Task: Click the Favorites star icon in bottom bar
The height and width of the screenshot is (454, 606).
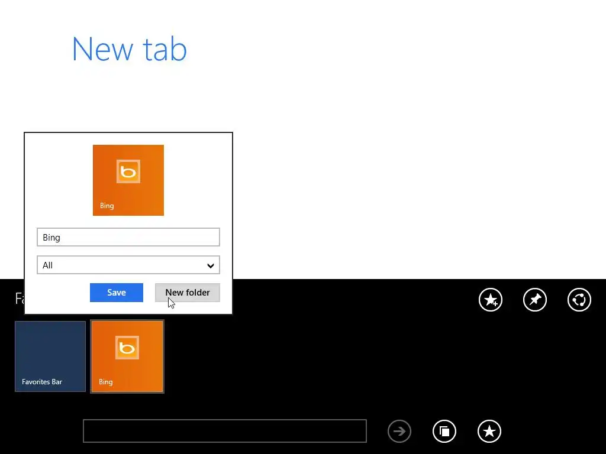Action: coord(489,431)
